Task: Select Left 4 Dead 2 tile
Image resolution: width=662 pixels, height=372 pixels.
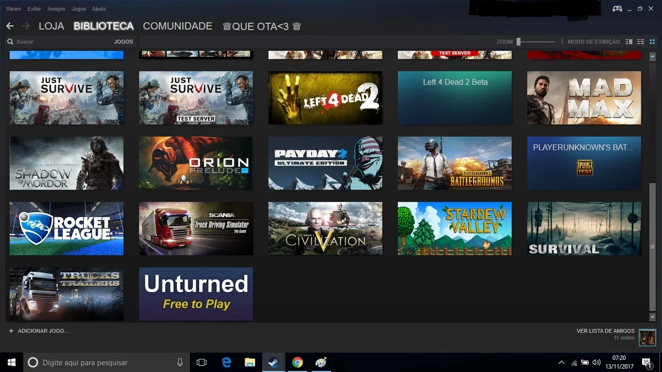Action: click(325, 98)
